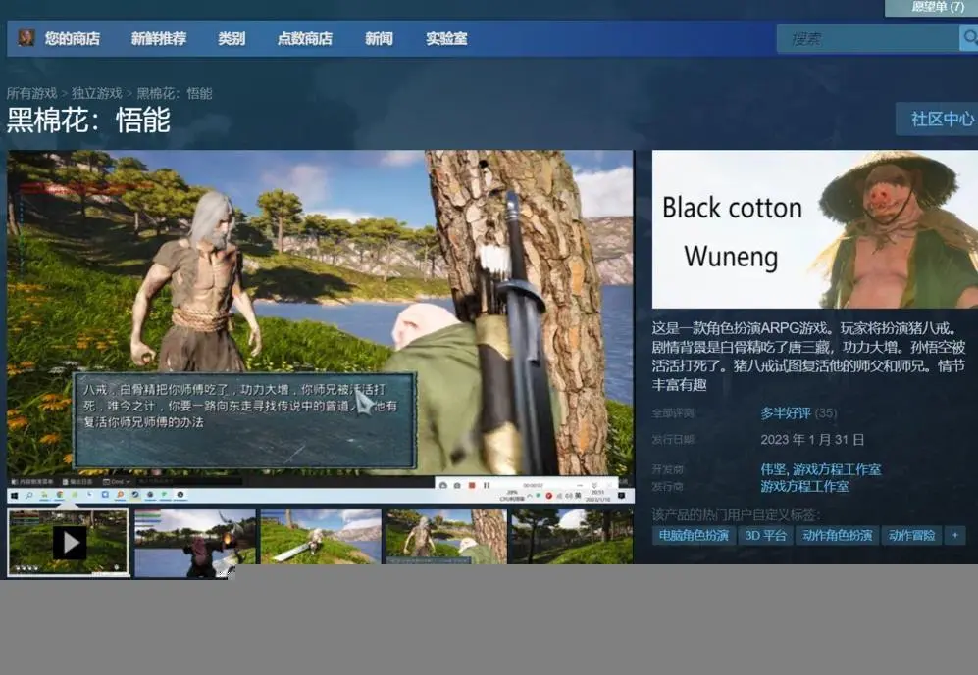Open developer link 游戏方程工作室 in 开发商 row
Image resolution: width=978 pixels, height=675 pixels.
(837, 469)
